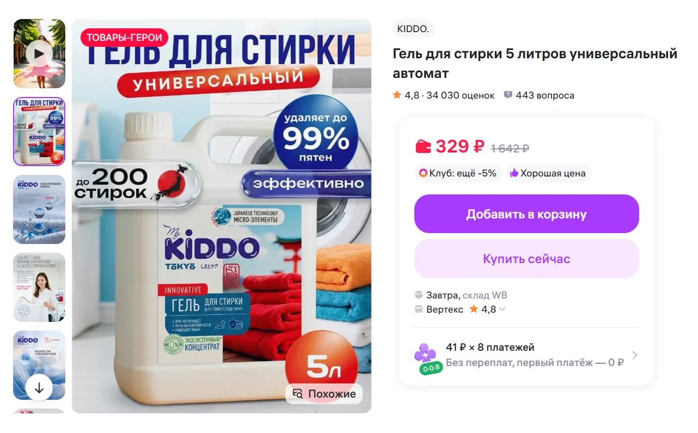Image resolution: width=698 pixels, height=433 pixels.
Task: Expand the Vertex seller rating chevron
Action: pos(502,309)
